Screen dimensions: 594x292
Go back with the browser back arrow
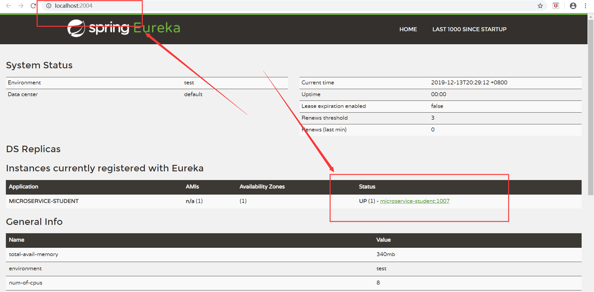9,6
